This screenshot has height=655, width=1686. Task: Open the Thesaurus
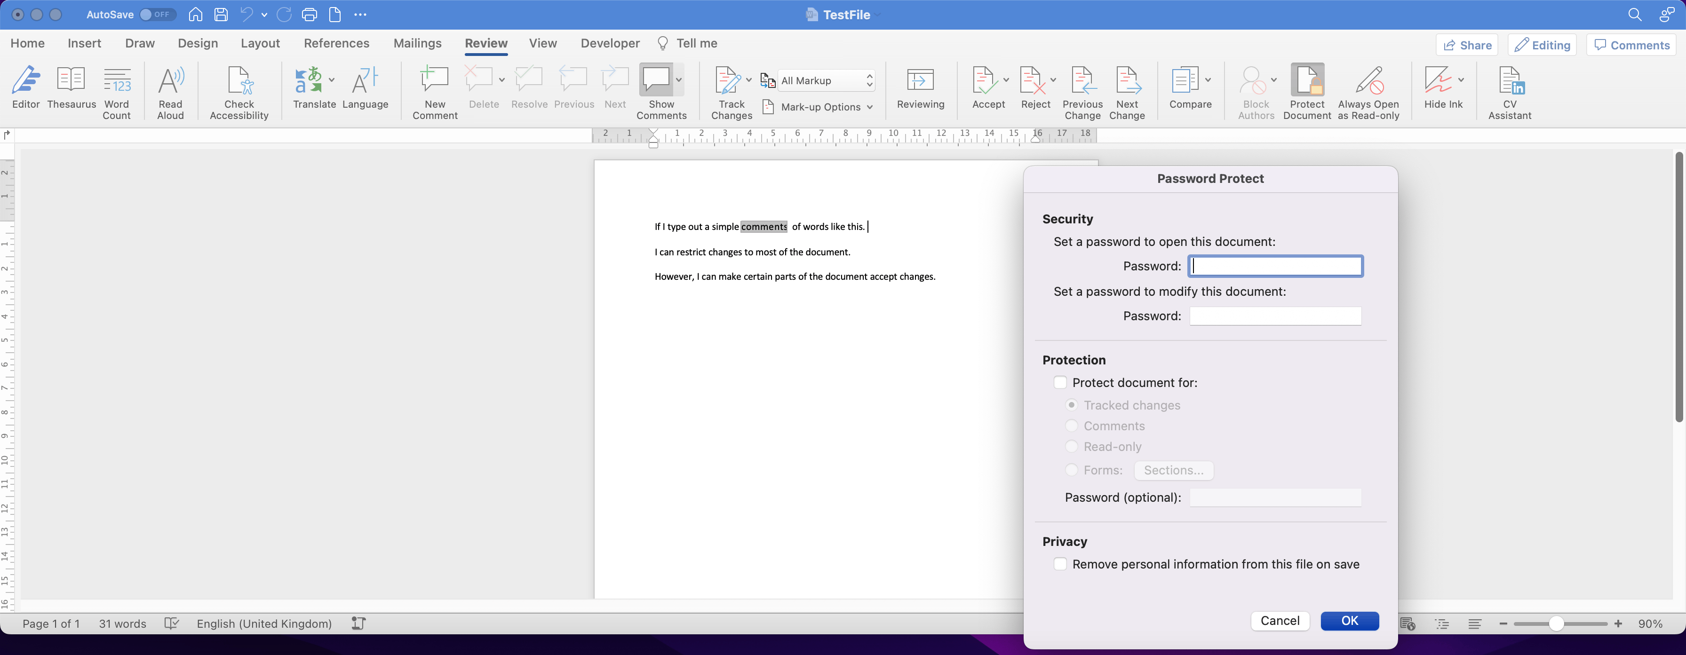pyautogui.click(x=72, y=87)
